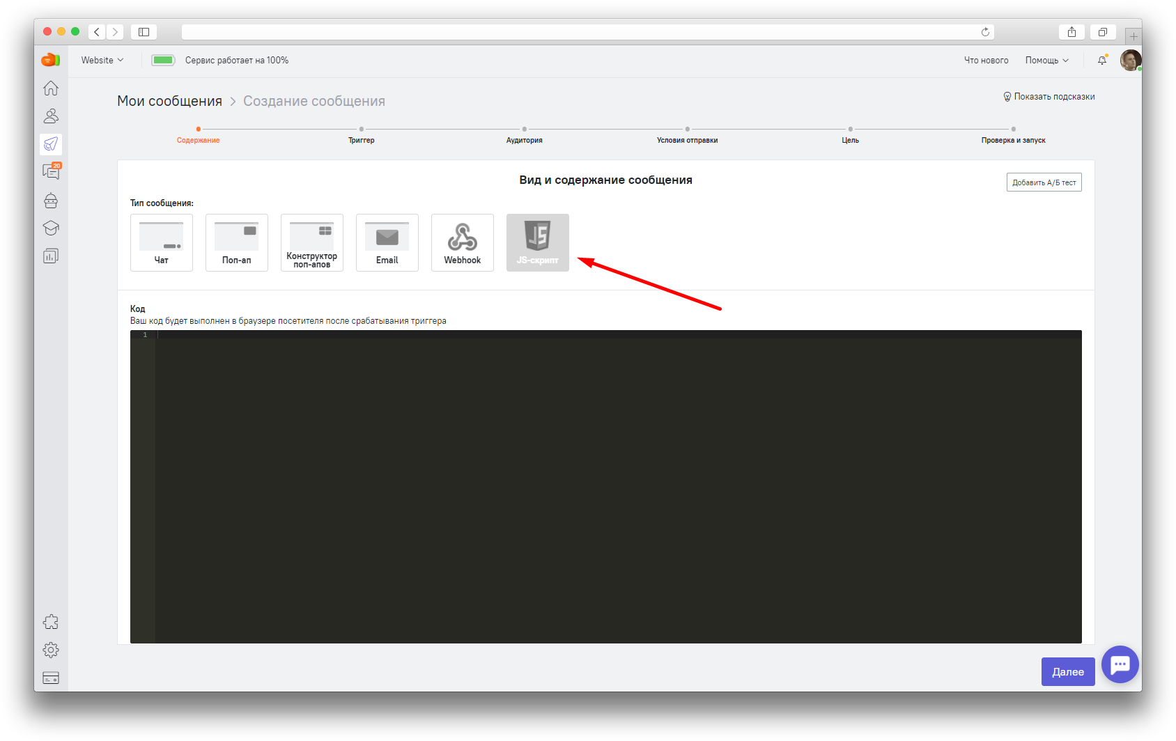This screenshot has height=741, width=1176.
Task: Follow the Мои сообщения breadcrumb link
Action: [169, 101]
